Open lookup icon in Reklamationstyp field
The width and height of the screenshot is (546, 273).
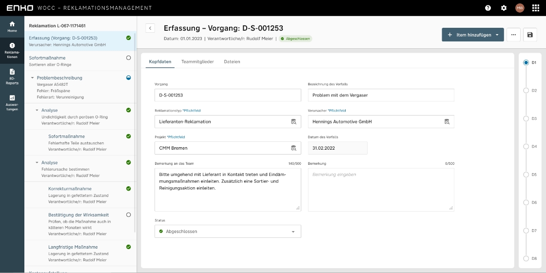293,121
